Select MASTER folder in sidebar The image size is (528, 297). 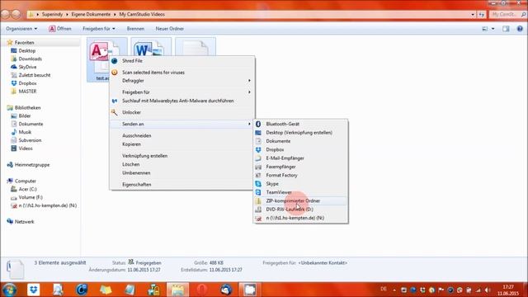coord(27,92)
